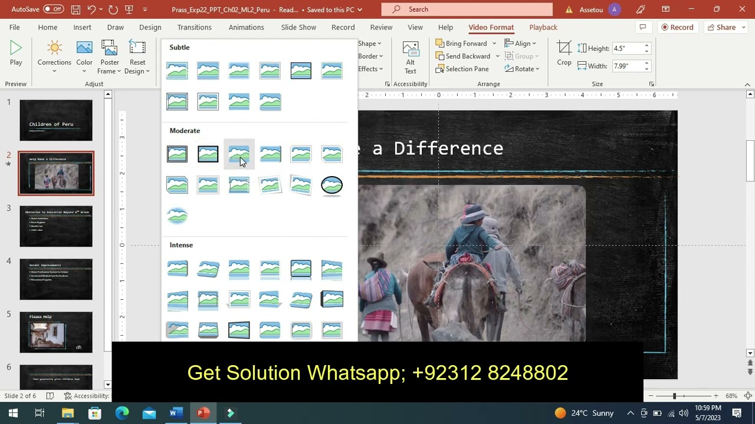Expand the Video Shape dropdown
755x424 pixels.
370,44
